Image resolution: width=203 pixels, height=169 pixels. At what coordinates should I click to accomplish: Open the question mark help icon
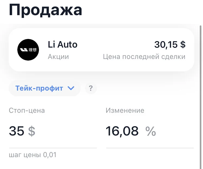tap(91, 88)
